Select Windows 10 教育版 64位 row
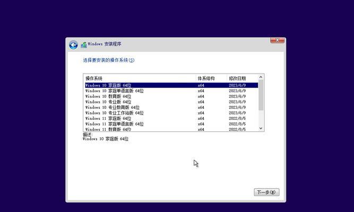 (x=171, y=96)
